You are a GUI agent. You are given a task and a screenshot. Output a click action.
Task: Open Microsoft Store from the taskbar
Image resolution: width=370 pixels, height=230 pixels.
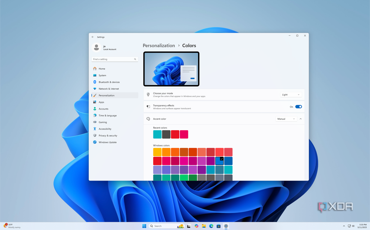(219, 226)
